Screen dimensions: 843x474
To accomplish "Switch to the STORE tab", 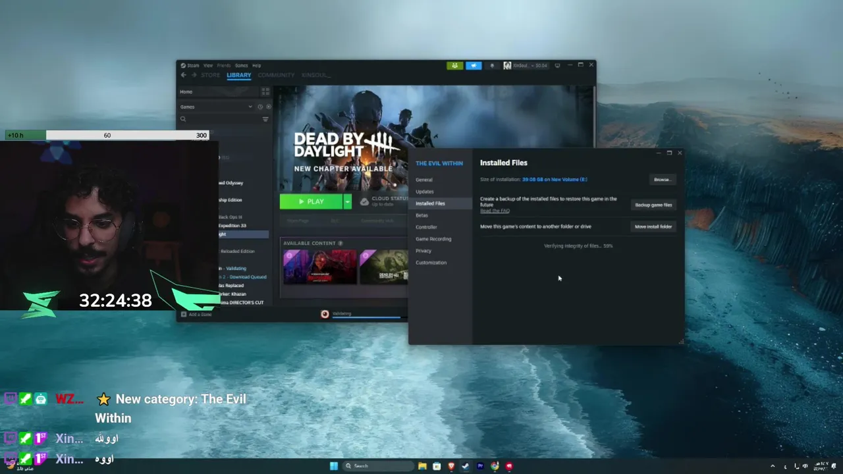I will tap(211, 75).
